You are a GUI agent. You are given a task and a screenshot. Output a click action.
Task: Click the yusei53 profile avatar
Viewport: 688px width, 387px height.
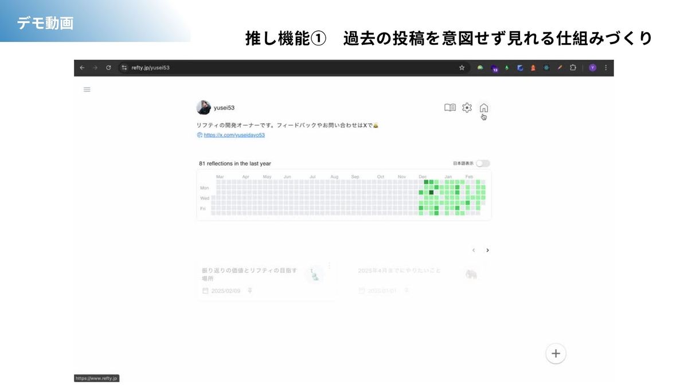(x=203, y=108)
